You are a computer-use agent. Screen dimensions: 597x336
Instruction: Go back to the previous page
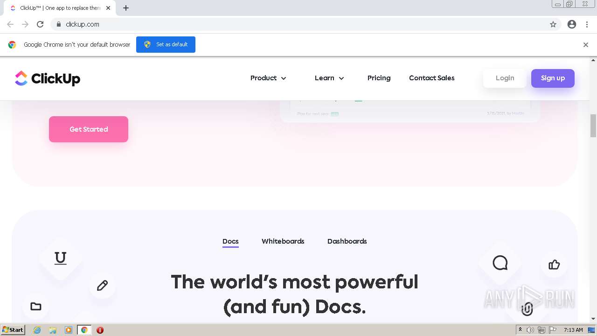10,24
